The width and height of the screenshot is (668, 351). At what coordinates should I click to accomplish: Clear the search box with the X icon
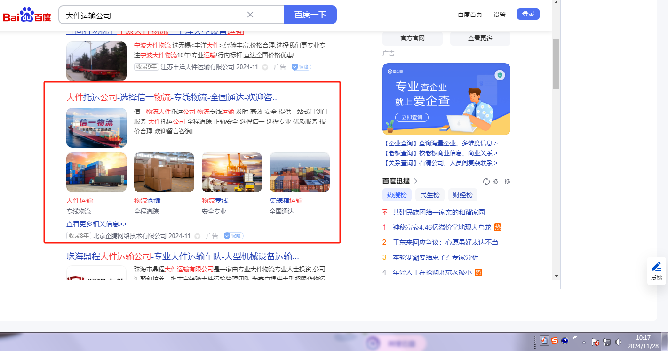tap(250, 15)
